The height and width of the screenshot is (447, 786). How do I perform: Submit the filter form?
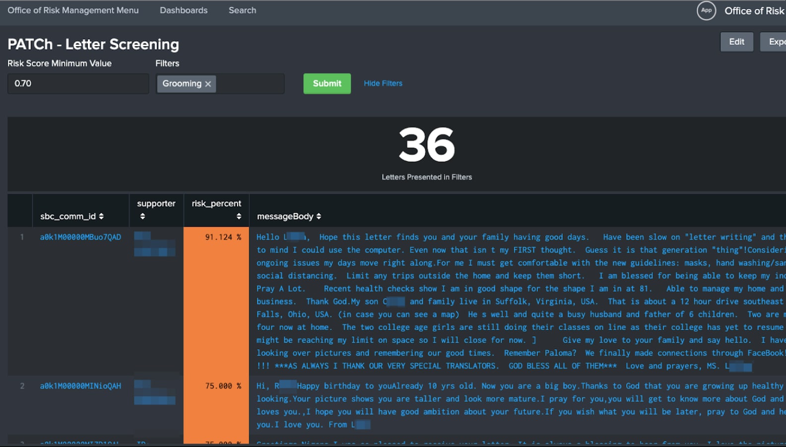click(x=327, y=83)
